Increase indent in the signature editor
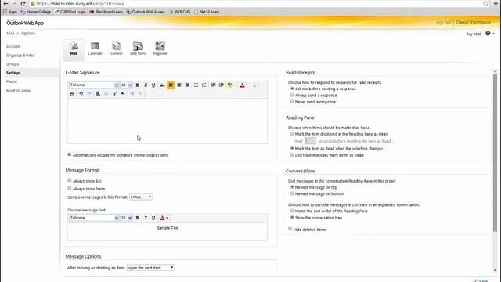The height and width of the screenshot is (282, 501). (221, 85)
